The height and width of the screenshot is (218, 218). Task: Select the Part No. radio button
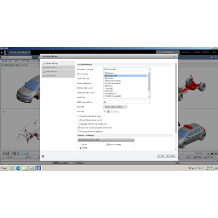[80, 148]
